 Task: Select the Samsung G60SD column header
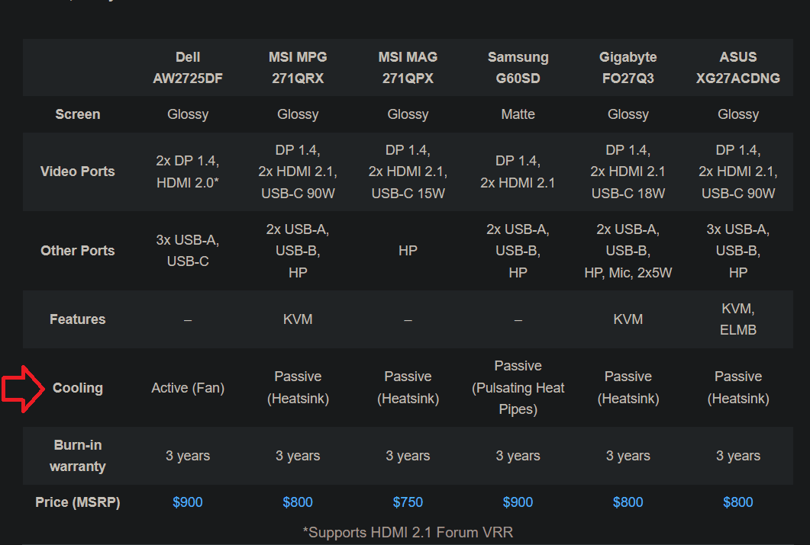(518, 68)
